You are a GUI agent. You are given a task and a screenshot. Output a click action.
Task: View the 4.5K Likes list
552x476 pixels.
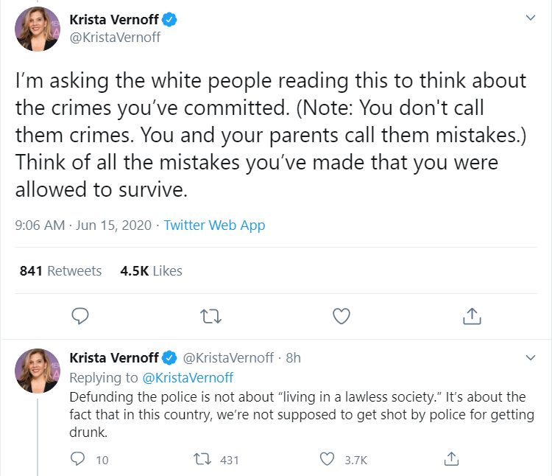tap(151, 271)
